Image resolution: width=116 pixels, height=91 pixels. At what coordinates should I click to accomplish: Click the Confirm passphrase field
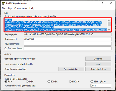[68, 48]
